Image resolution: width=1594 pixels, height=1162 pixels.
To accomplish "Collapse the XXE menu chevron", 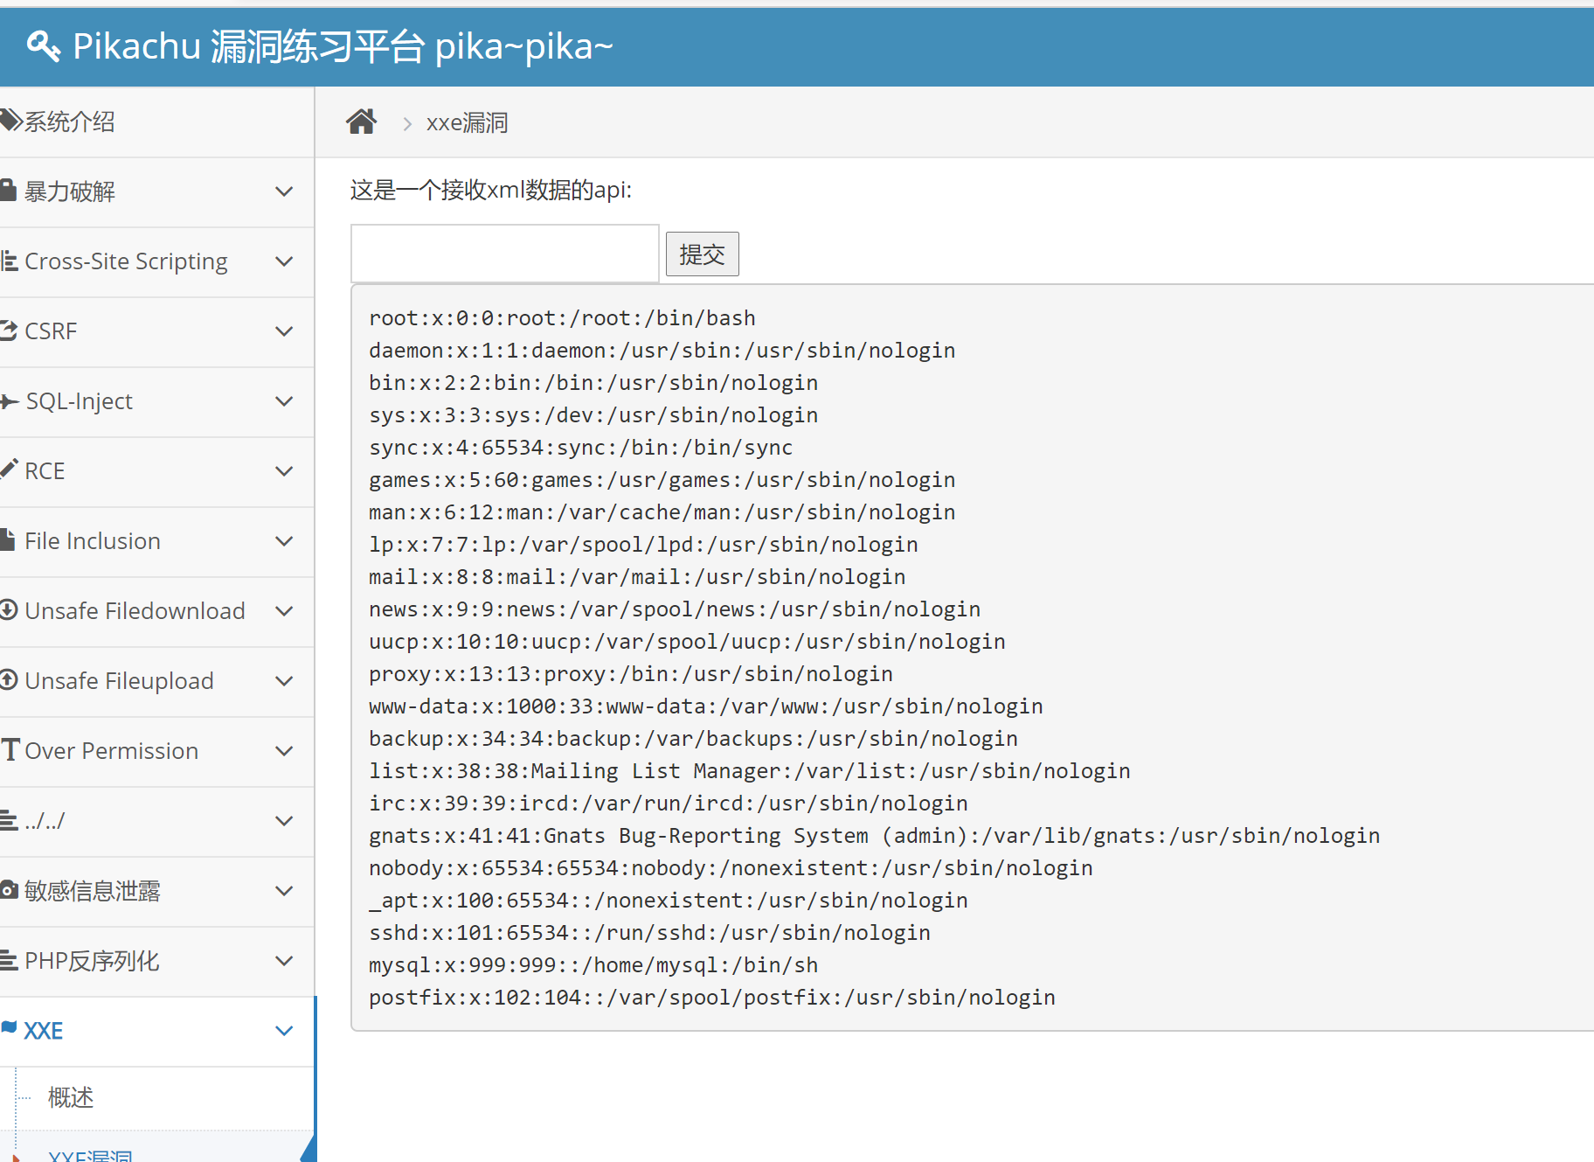I will 284,1031.
